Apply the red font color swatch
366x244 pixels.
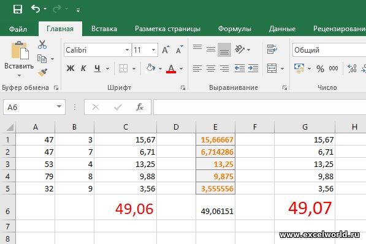click(171, 68)
